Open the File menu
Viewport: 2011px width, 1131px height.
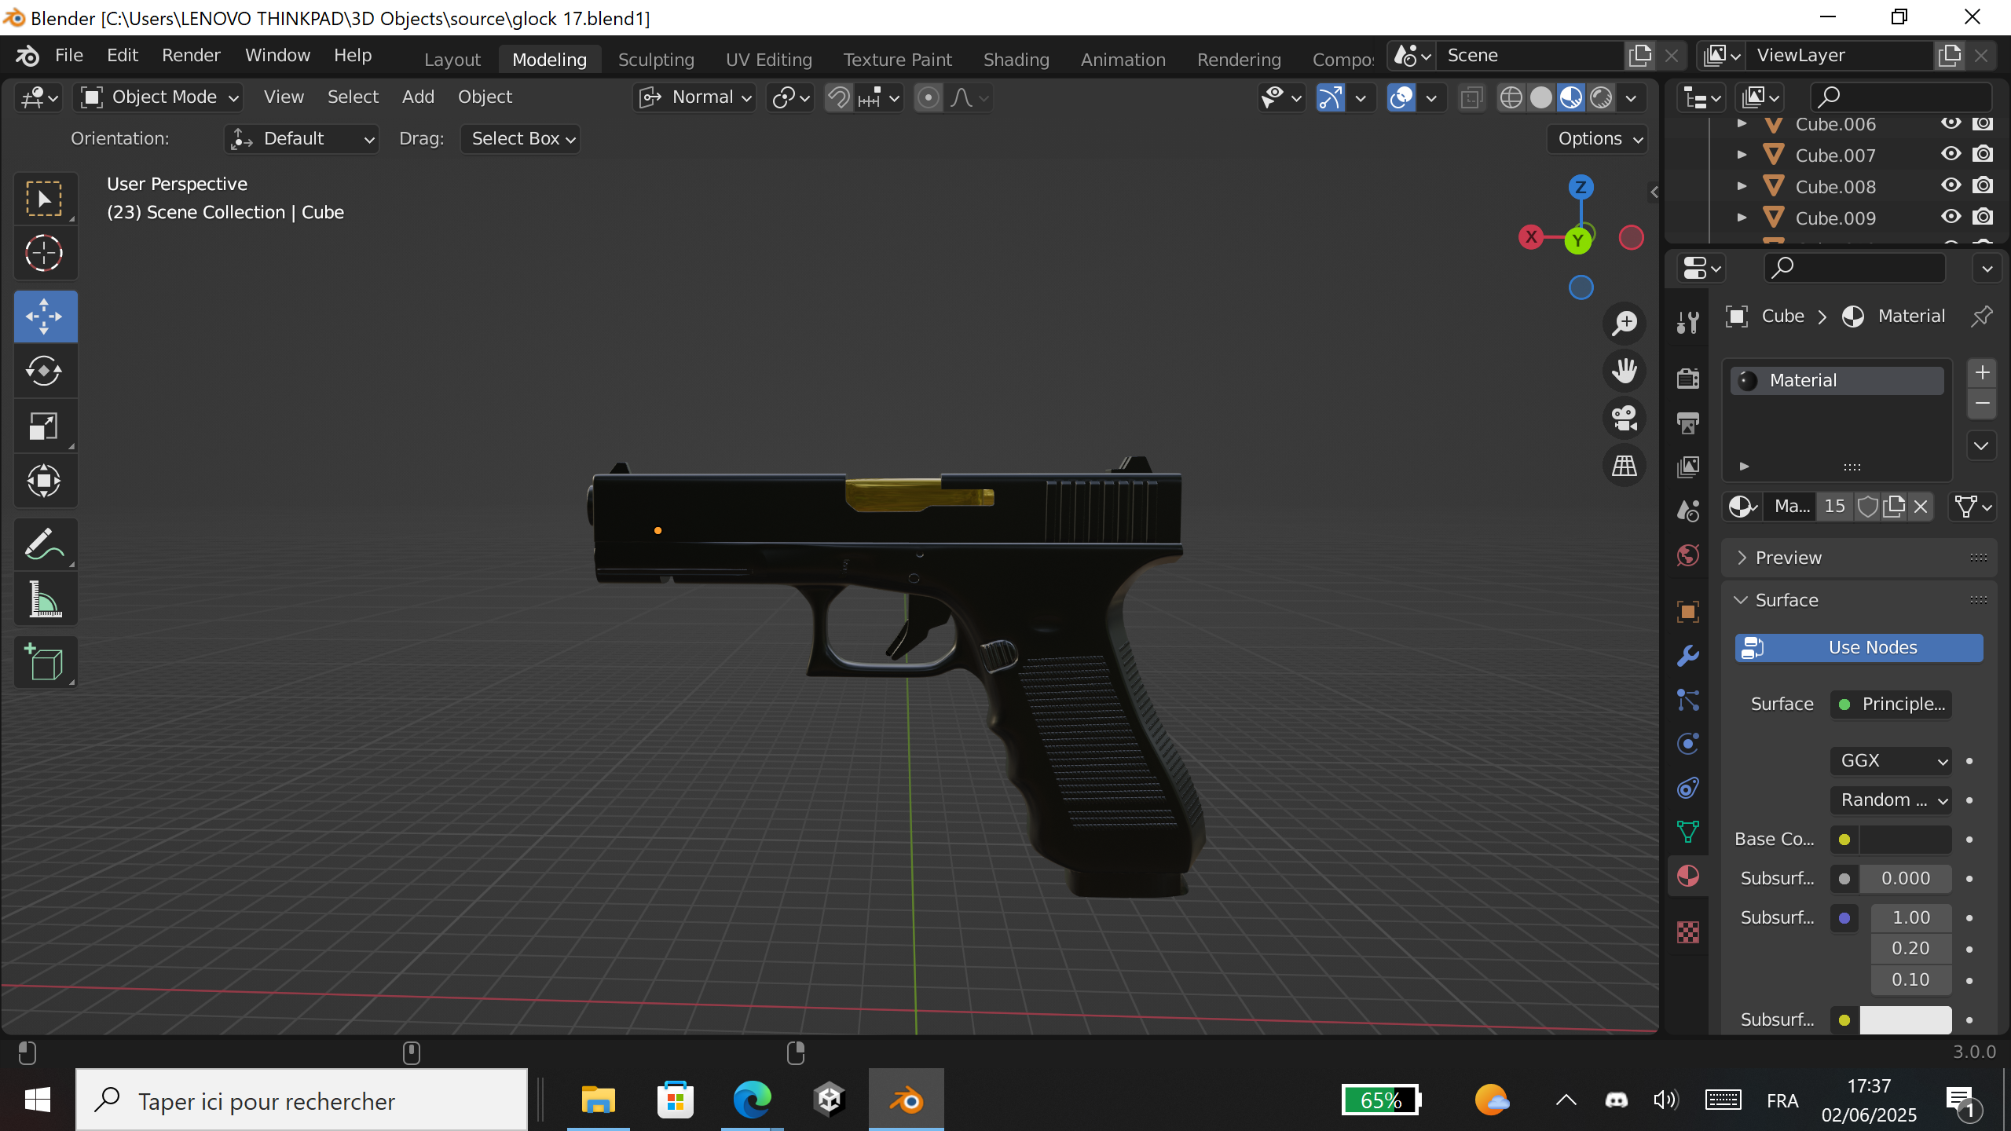point(68,55)
